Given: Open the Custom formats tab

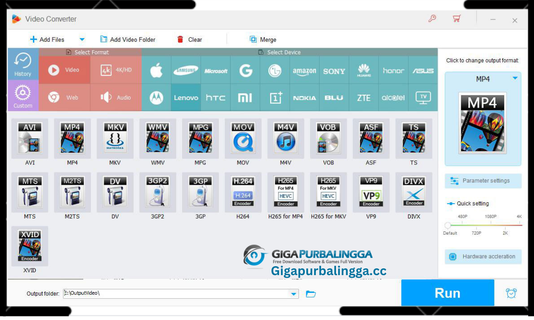Looking at the screenshot, I should click(x=23, y=96).
